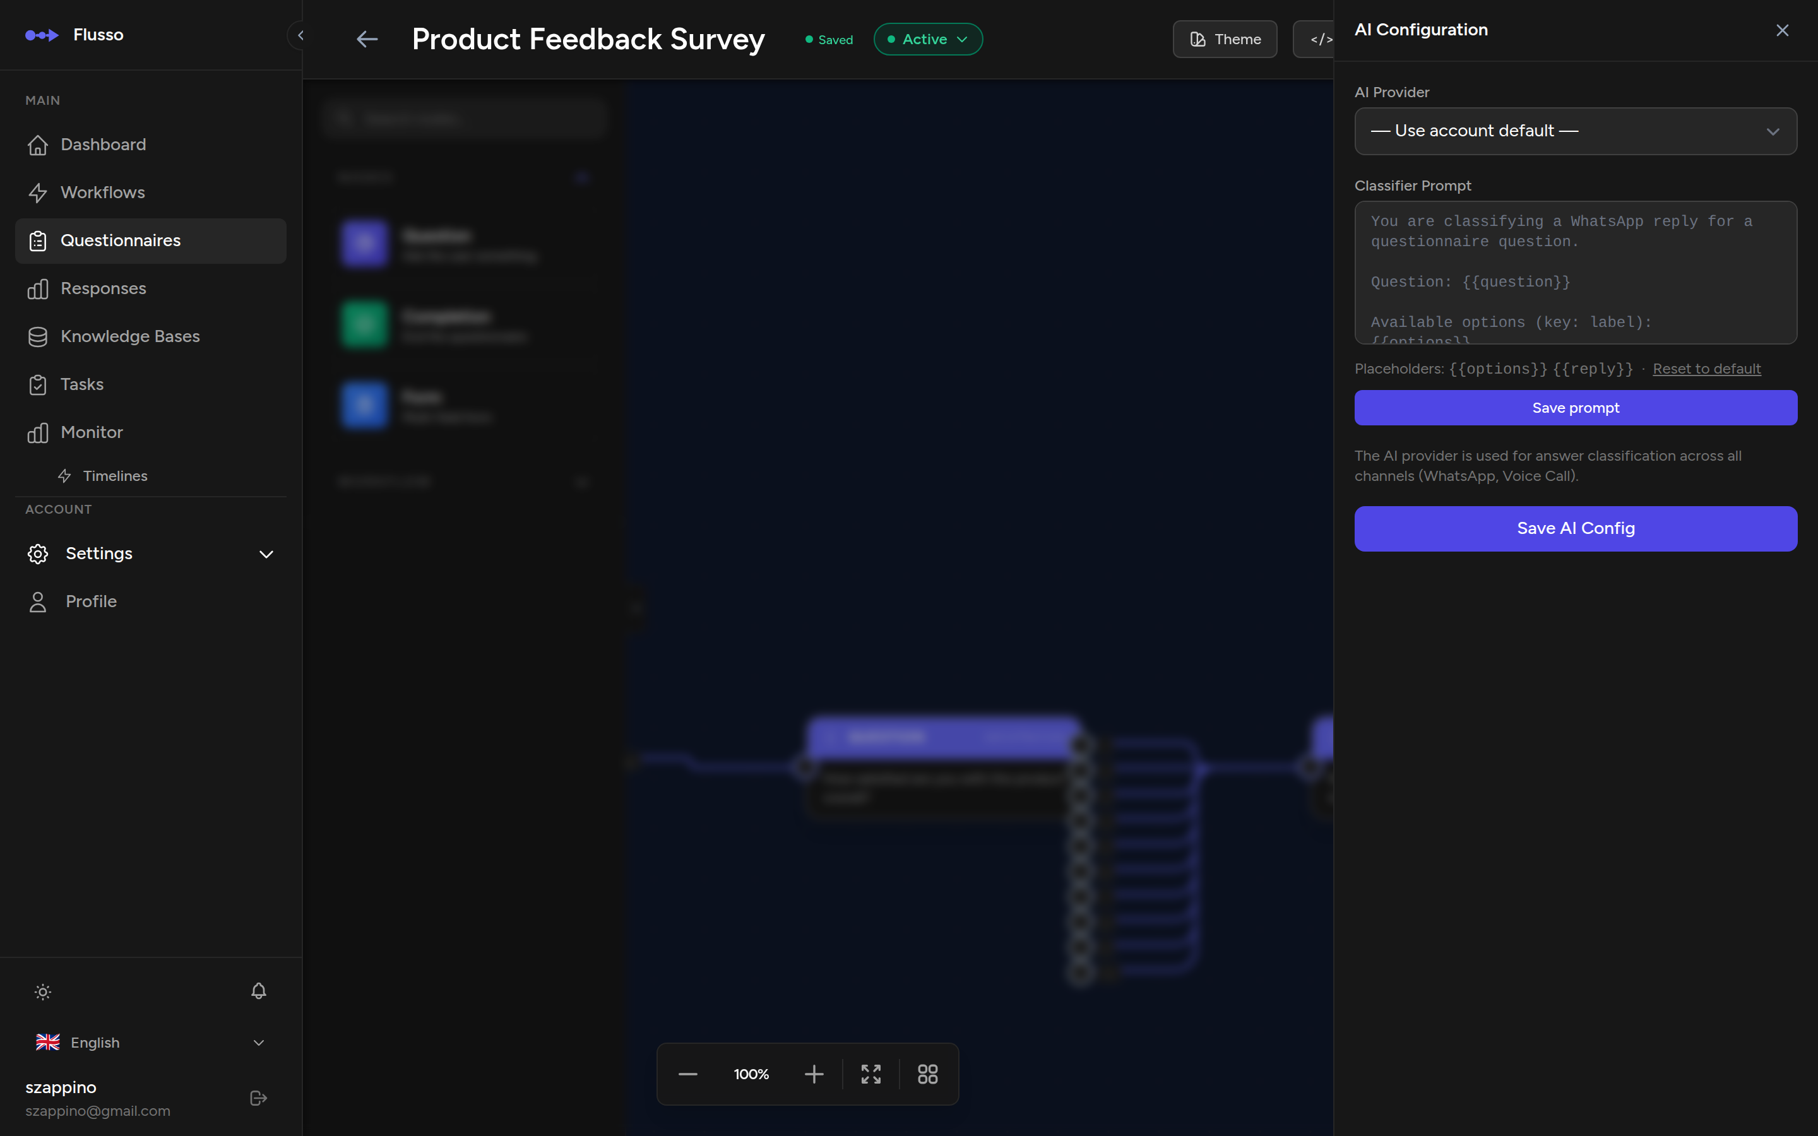Viewport: 1818px width, 1136px height.
Task: Go back using the left arrow
Action: 367,39
